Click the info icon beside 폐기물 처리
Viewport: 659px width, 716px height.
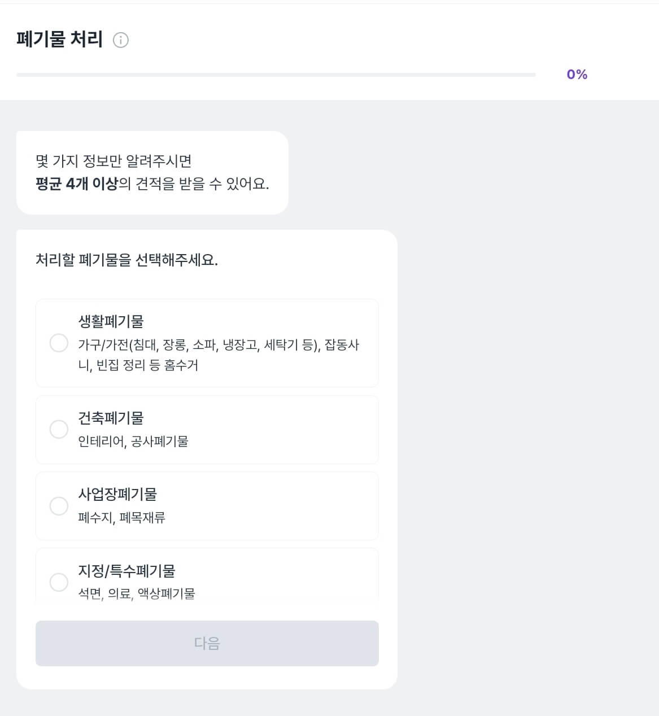pyautogui.click(x=121, y=40)
